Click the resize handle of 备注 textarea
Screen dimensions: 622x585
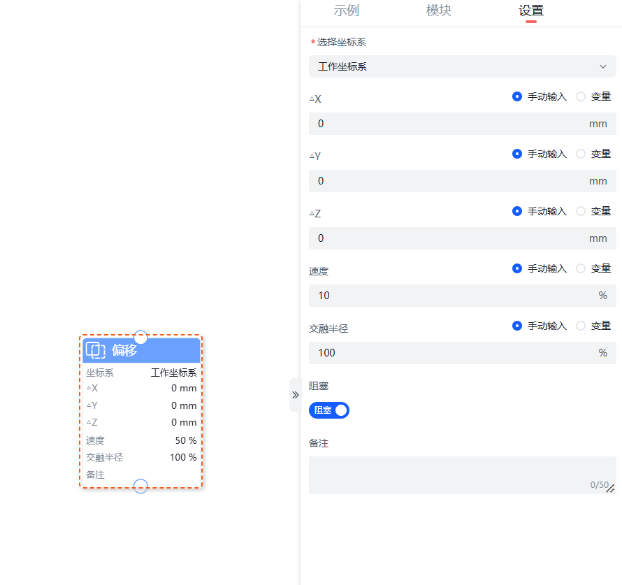click(610, 489)
